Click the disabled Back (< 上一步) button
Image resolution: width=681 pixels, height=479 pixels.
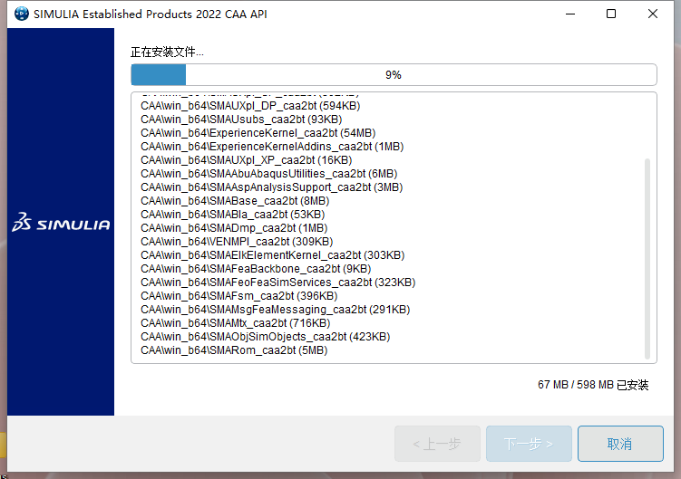437,444
